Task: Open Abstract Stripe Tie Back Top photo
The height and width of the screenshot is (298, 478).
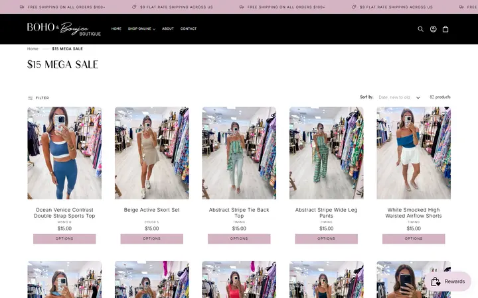Action: (239, 153)
